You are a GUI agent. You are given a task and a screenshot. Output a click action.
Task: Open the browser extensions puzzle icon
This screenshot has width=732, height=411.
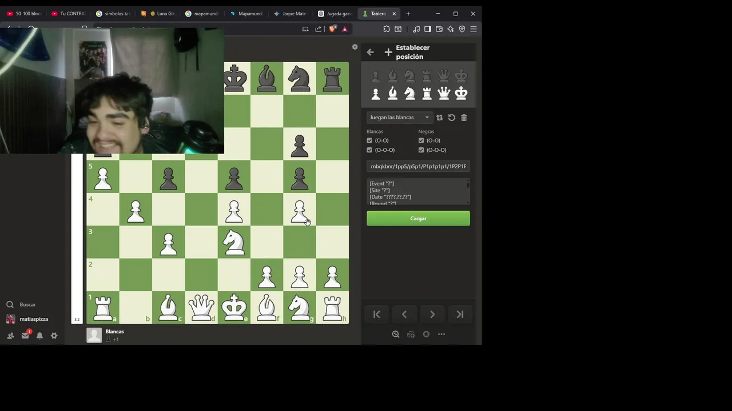click(387, 29)
